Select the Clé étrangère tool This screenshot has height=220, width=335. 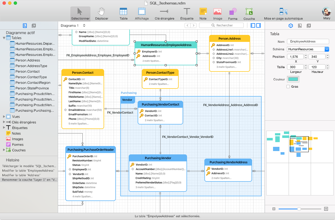pos(164,12)
